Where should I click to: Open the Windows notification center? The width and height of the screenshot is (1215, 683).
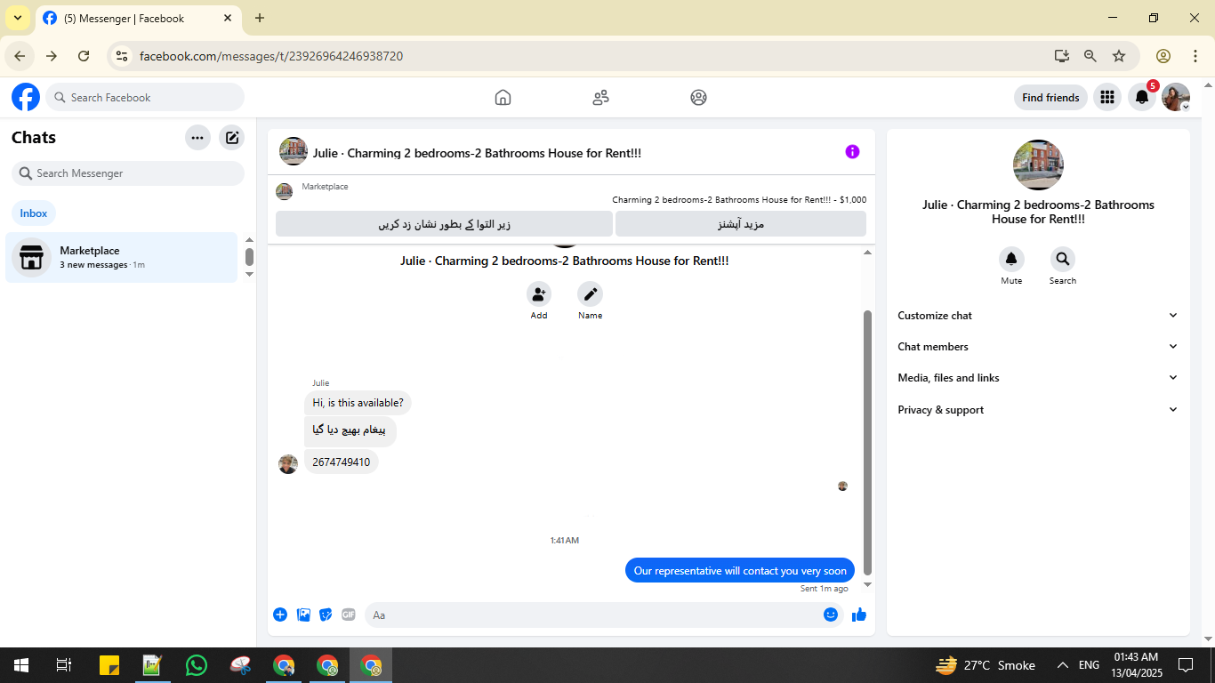[1186, 665]
